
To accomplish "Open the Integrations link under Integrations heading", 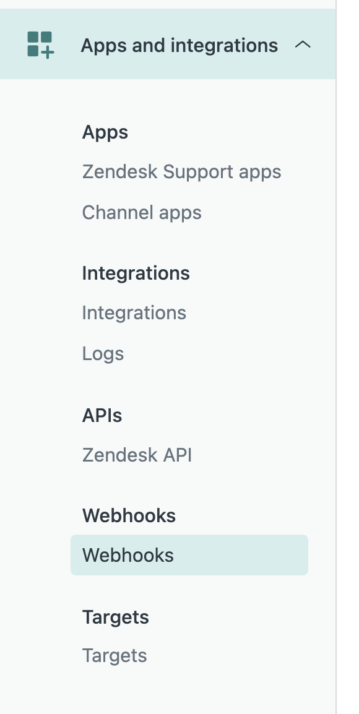I will coord(134,313).
